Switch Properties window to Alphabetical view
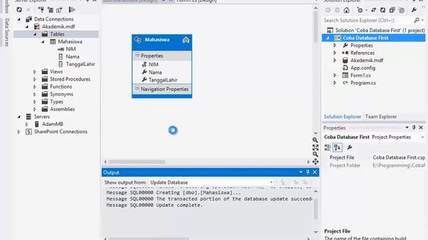428x240 pixels. [x=337, y=147]
